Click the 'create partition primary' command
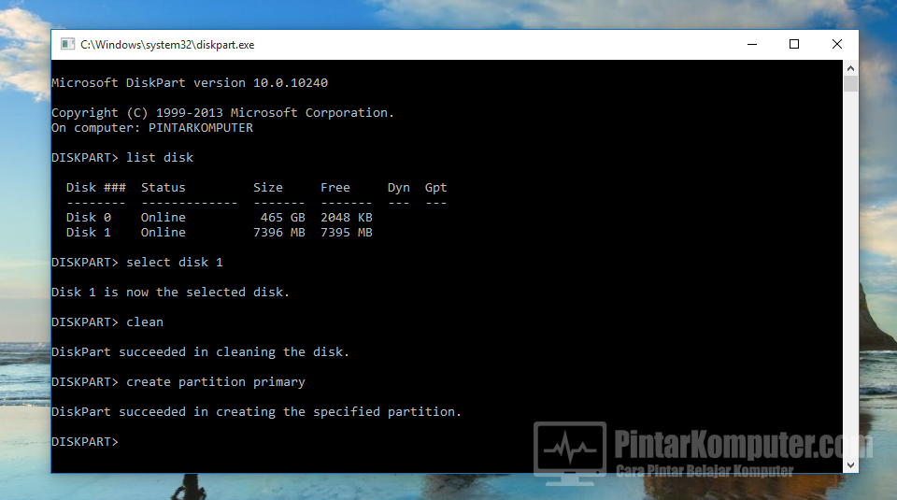Viewport: 897px width, 500px height. pos(216,381)
